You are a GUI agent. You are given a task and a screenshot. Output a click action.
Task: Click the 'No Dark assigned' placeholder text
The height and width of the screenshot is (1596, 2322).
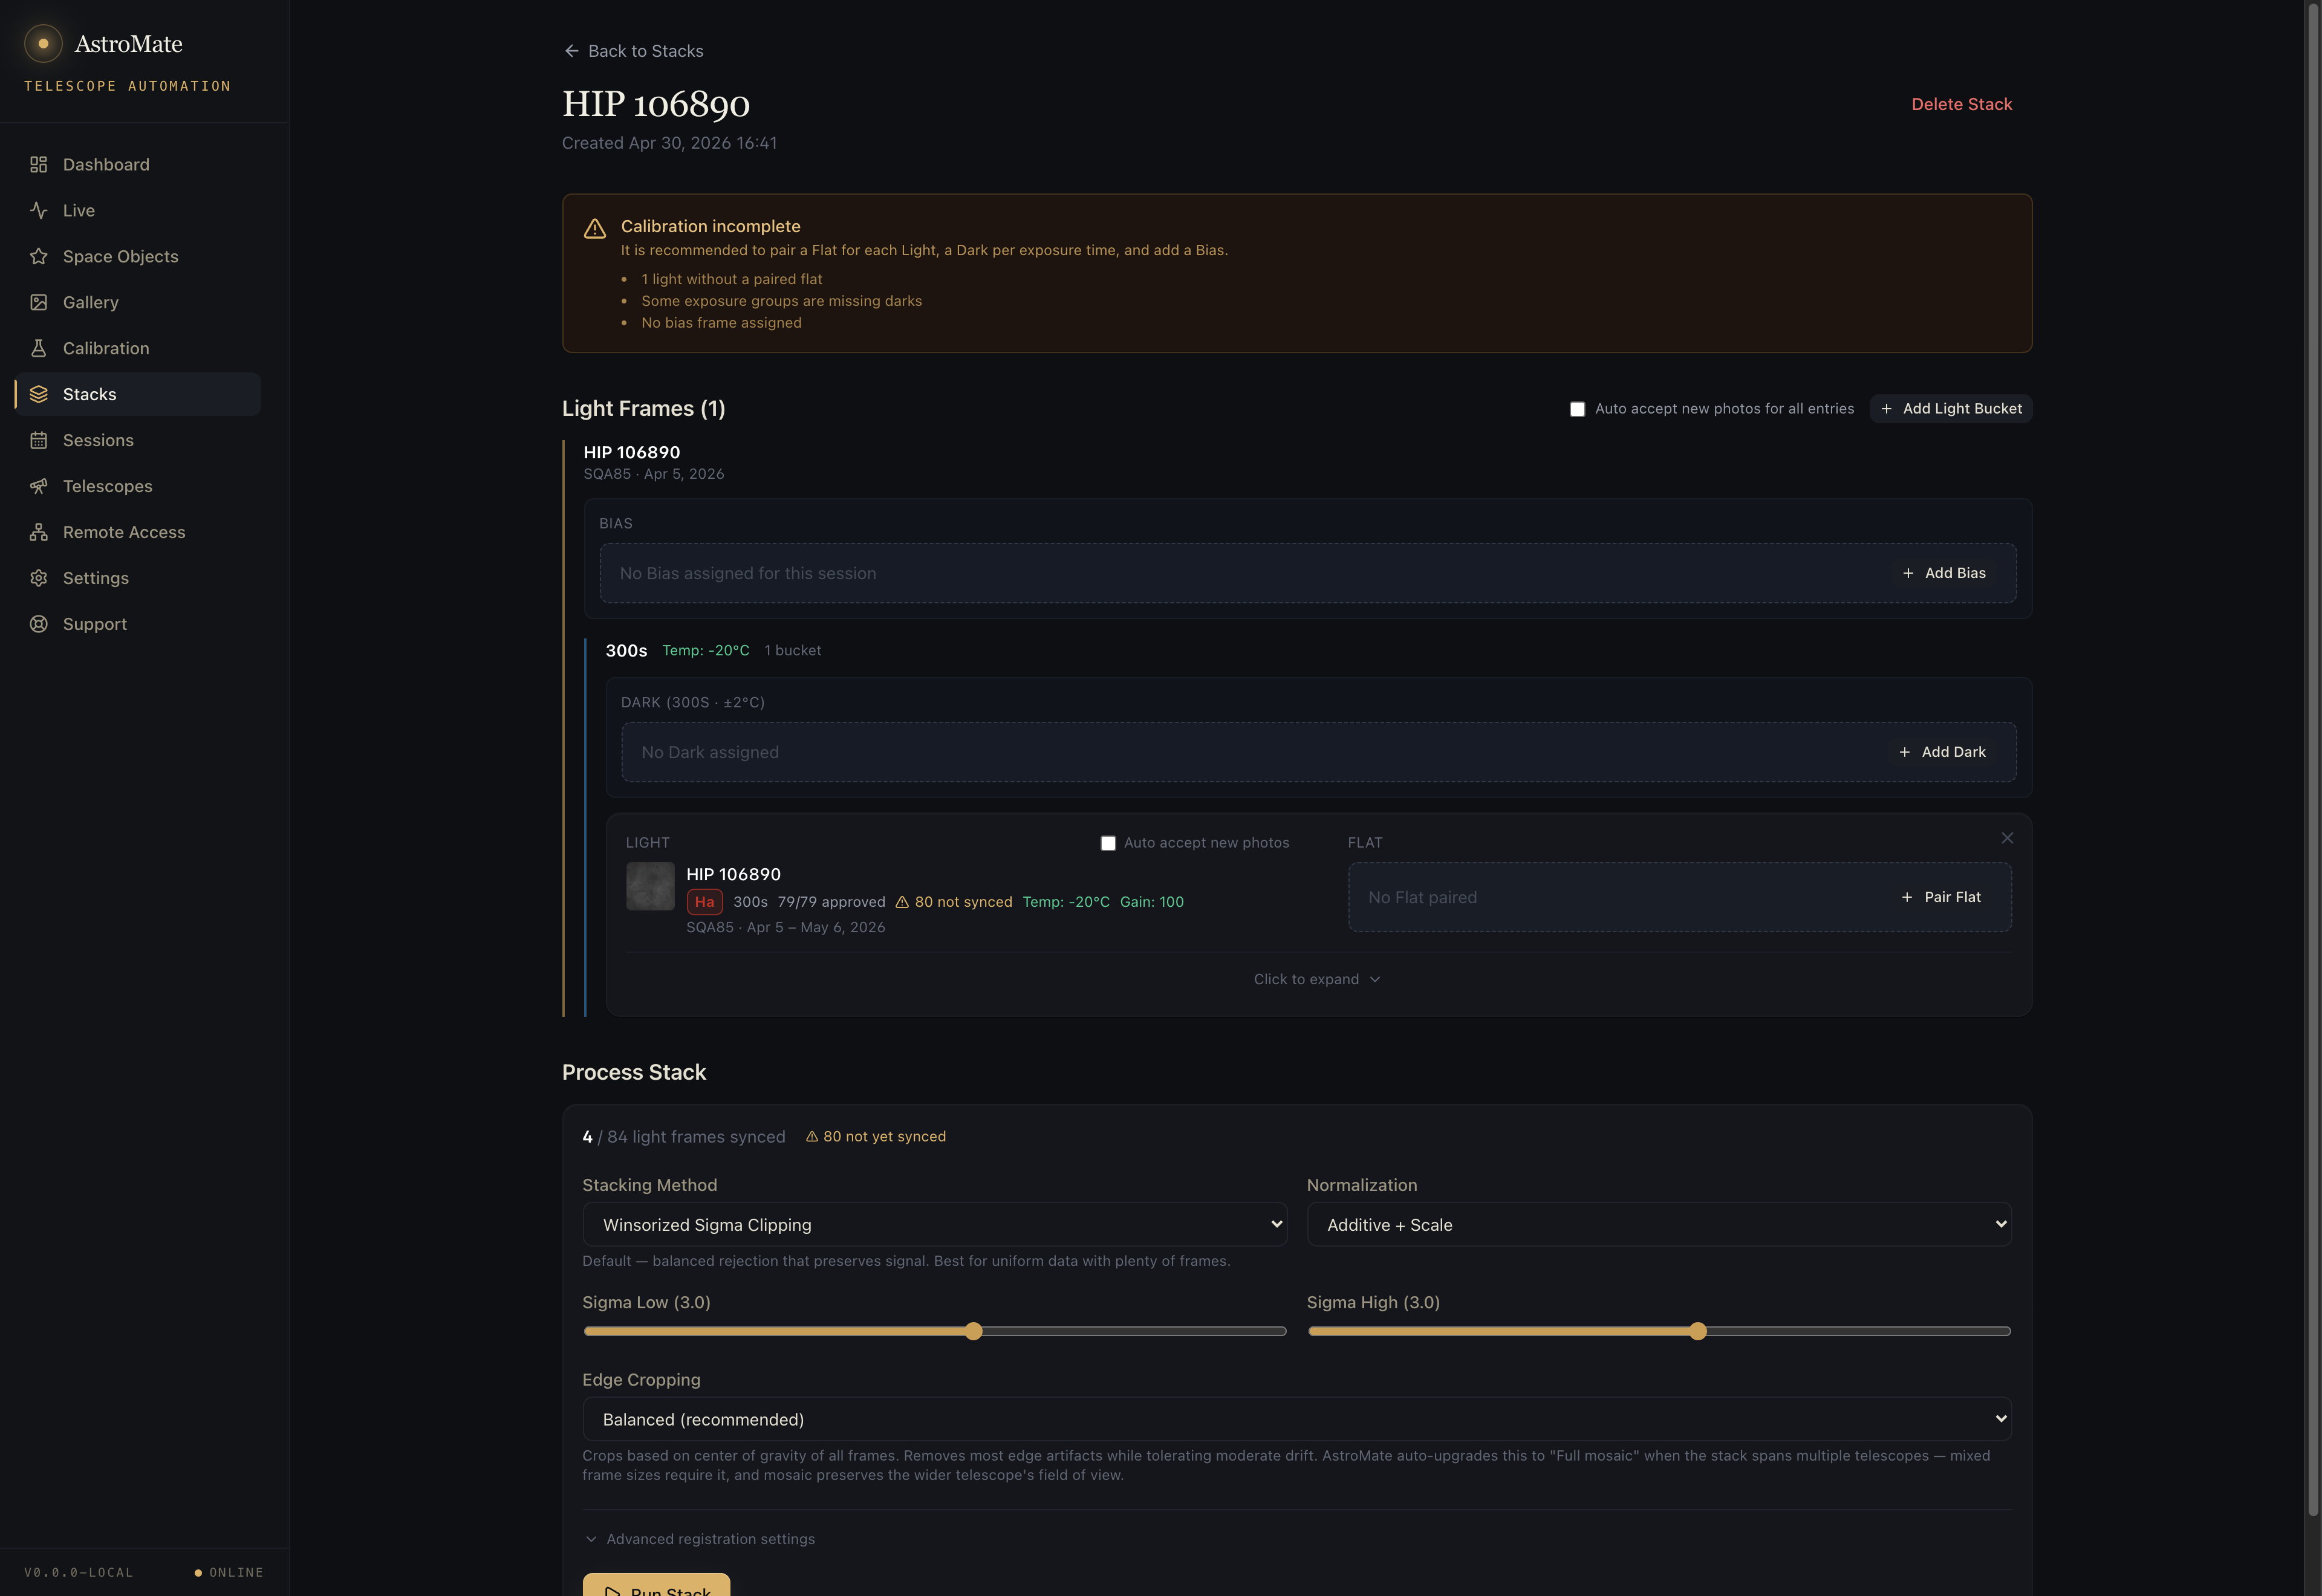click(709, 752)
